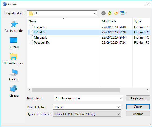Click the 22/09/2020 17:28 date cell
The height and width of the screenshot is (127, 152).
(114, 32)
